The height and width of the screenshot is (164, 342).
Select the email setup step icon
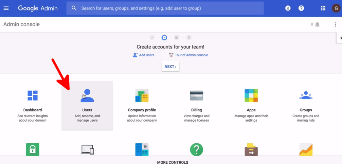pos(177,37)
